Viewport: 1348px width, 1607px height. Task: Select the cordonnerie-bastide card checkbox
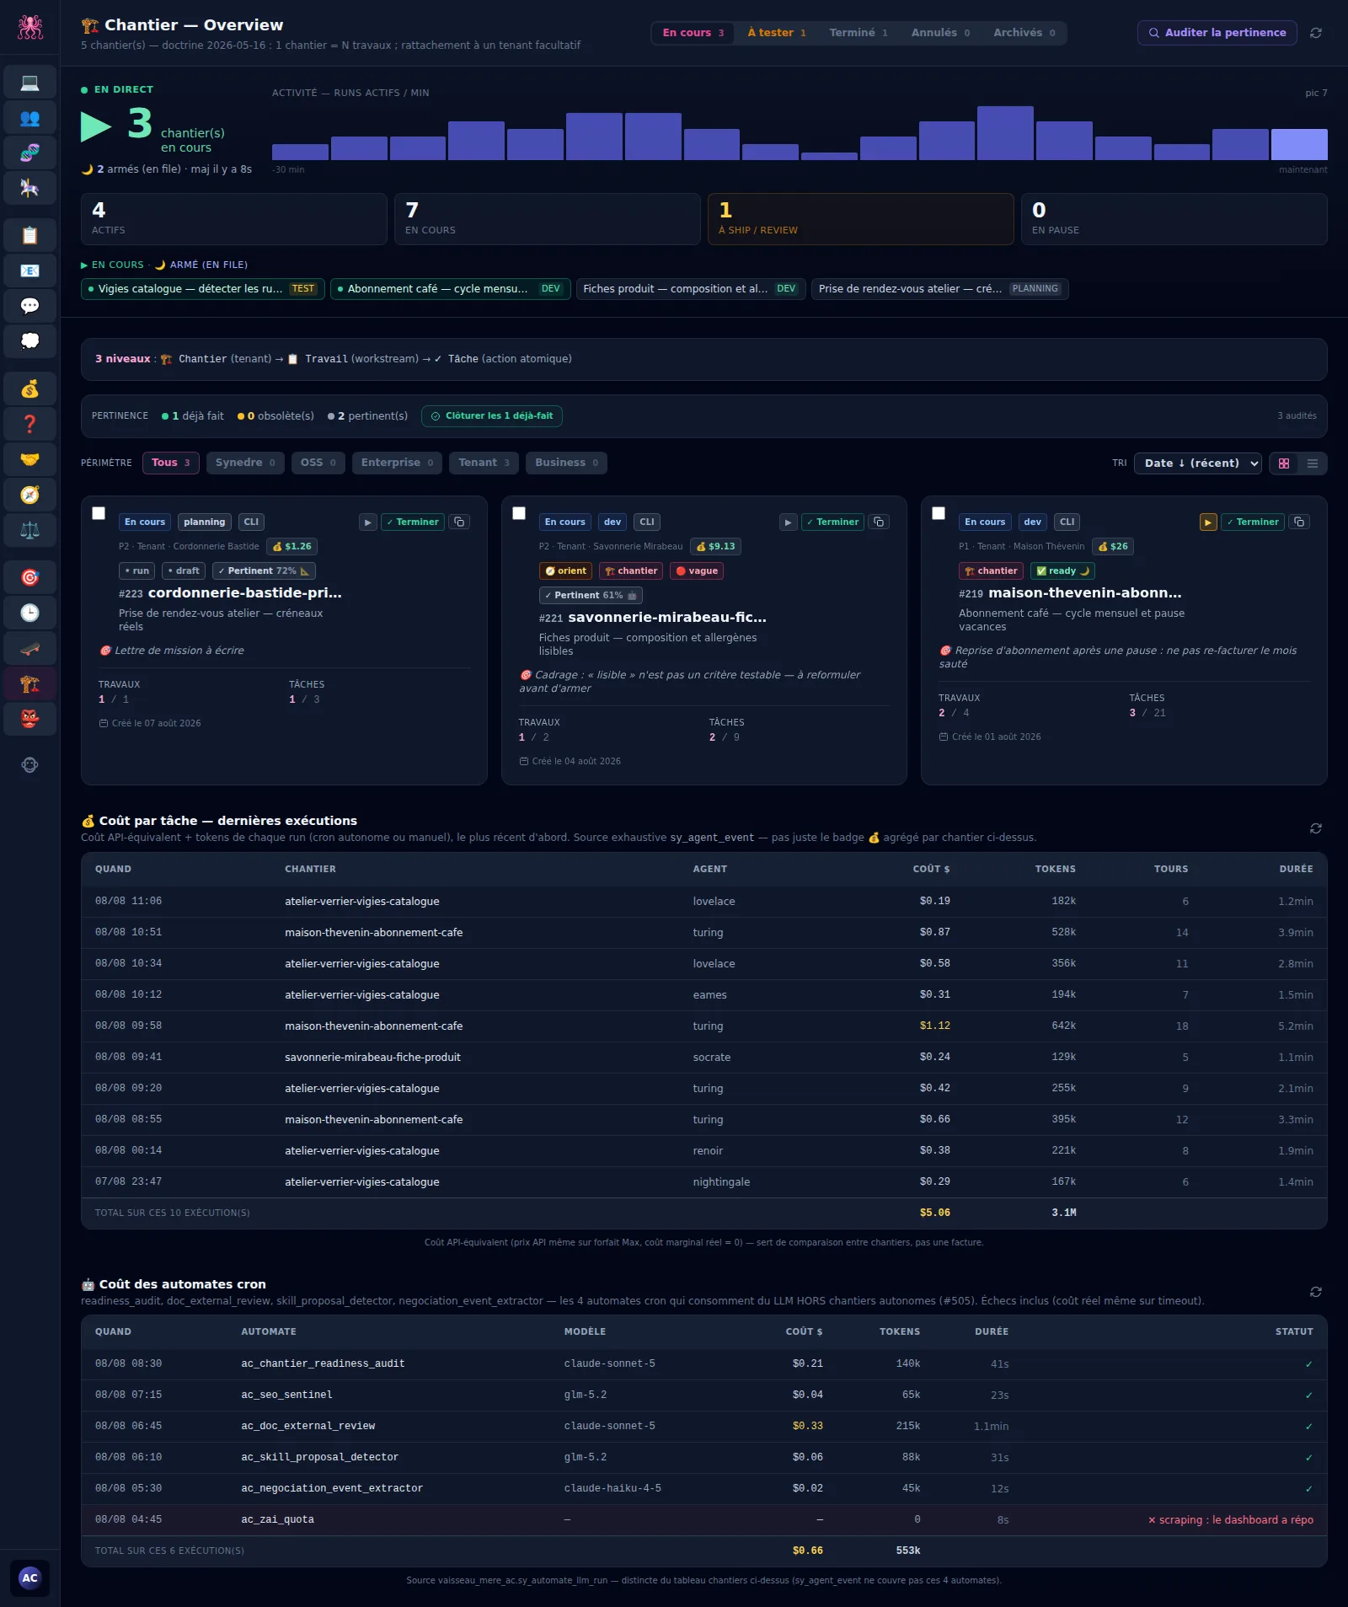pyautogui.click(x=99, y=513)
